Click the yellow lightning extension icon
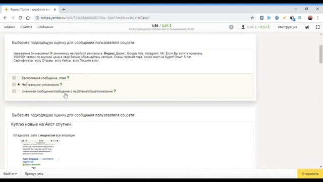Image resolution: width=323 pixels, height=182 pixels. [284, 18]
